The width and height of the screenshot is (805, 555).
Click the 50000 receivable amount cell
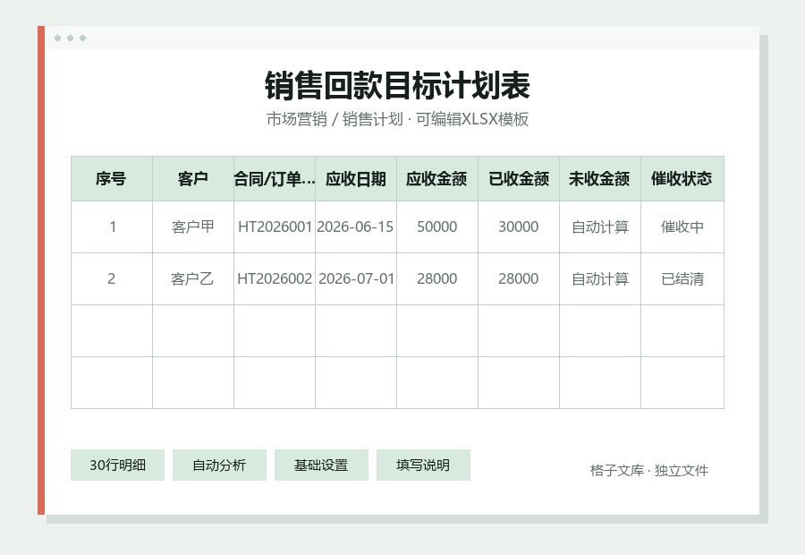[x=436, y=226]
